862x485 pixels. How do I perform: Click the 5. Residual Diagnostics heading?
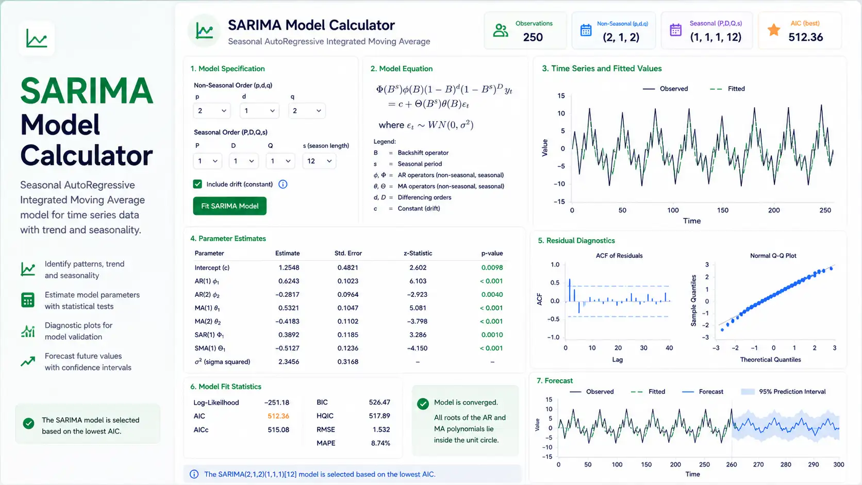576,241
